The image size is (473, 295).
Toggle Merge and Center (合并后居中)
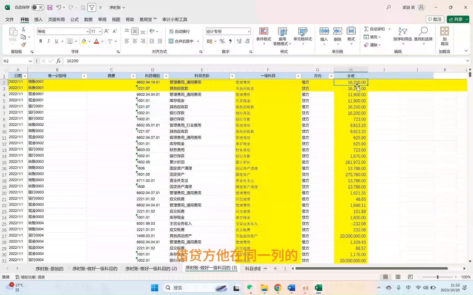181,41
